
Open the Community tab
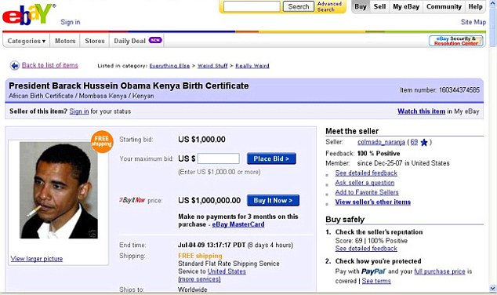pyautogui.click(x=444, y=6)
